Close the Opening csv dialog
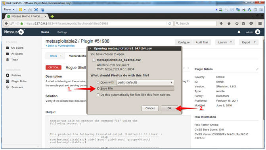This screenshot has width=266, height=150. [x=90, y=48]
